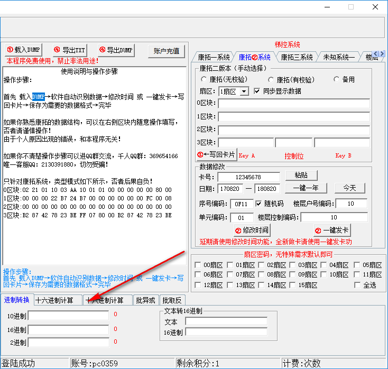Check the 00扇区 checkbox
Viewport: 388px width, 369px height.
[x=198, y=265]
